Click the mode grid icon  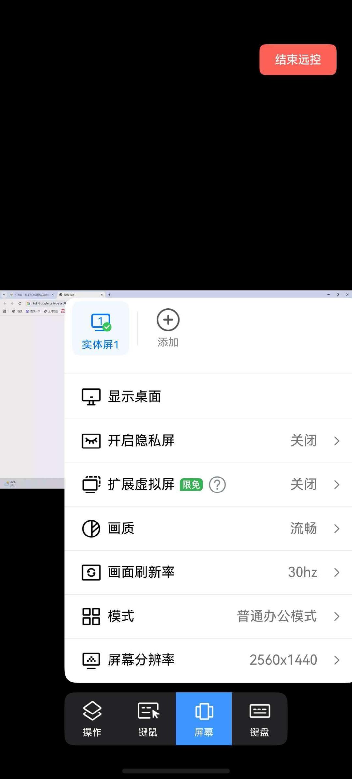pyautogui.click(x=91, y=616)
